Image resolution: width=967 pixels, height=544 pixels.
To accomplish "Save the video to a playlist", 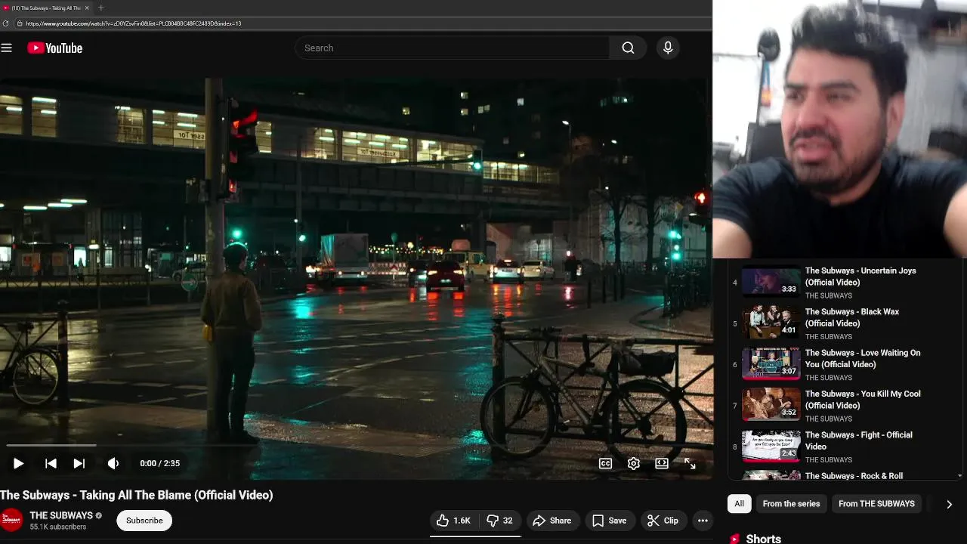I will pos(609,521).
